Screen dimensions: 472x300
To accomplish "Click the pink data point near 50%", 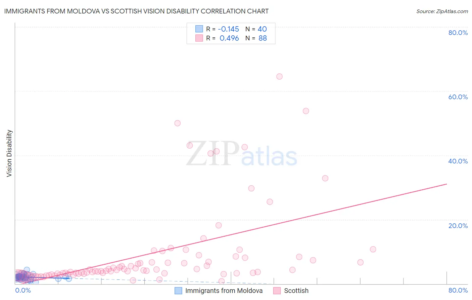I will pos(178,123).
